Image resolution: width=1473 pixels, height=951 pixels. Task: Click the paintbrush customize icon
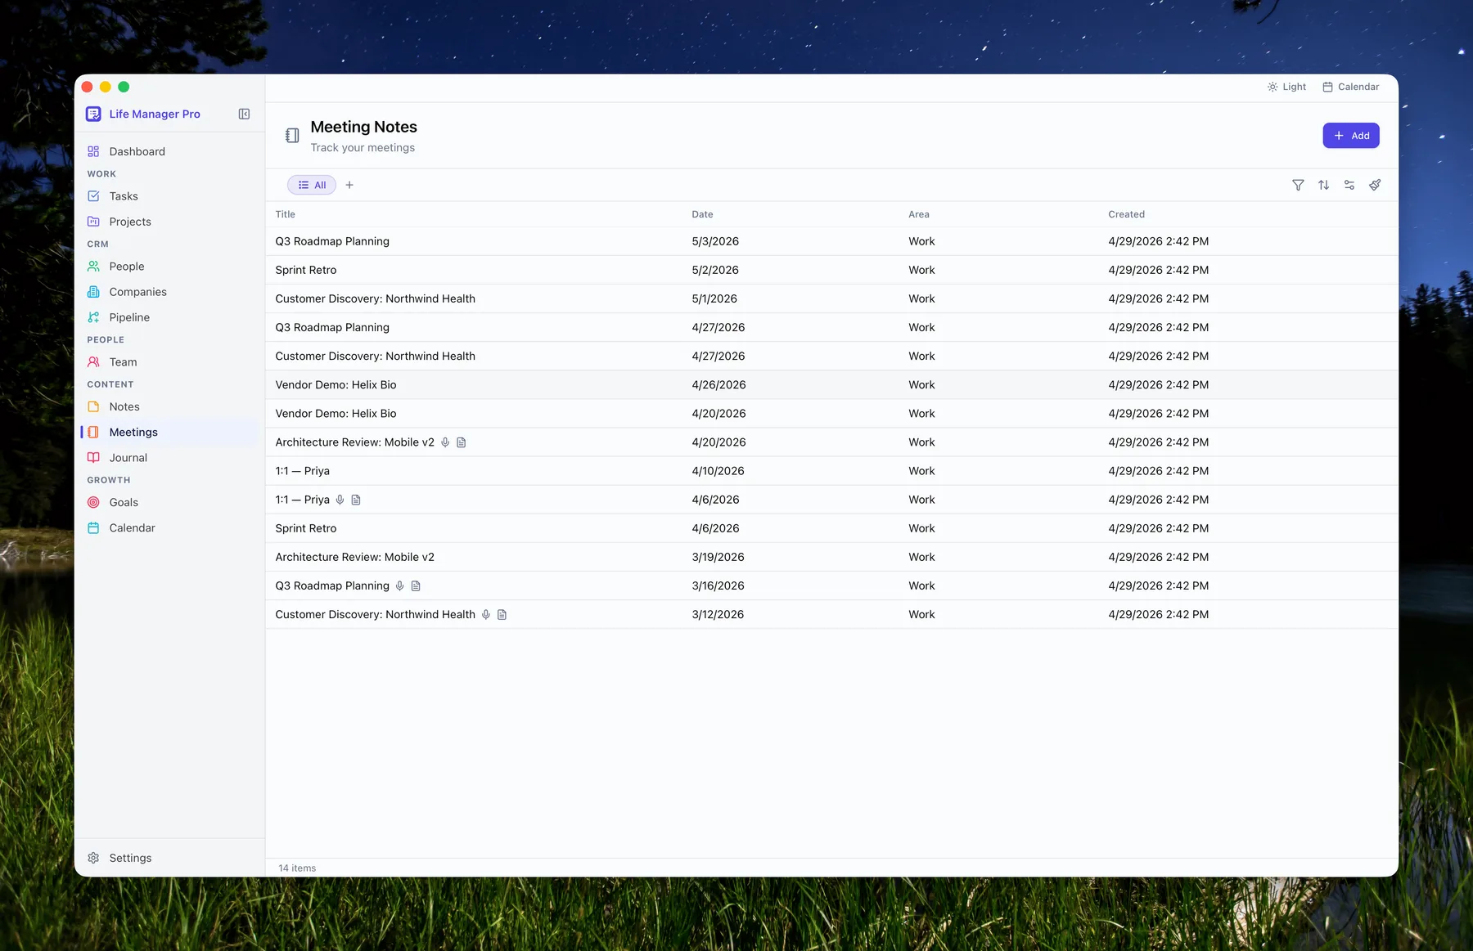[x=1375, y=185]
